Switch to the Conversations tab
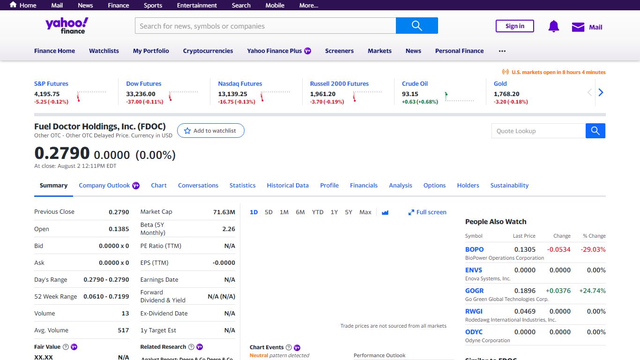The height and width of the screenshot is (360, 640). 198,185
